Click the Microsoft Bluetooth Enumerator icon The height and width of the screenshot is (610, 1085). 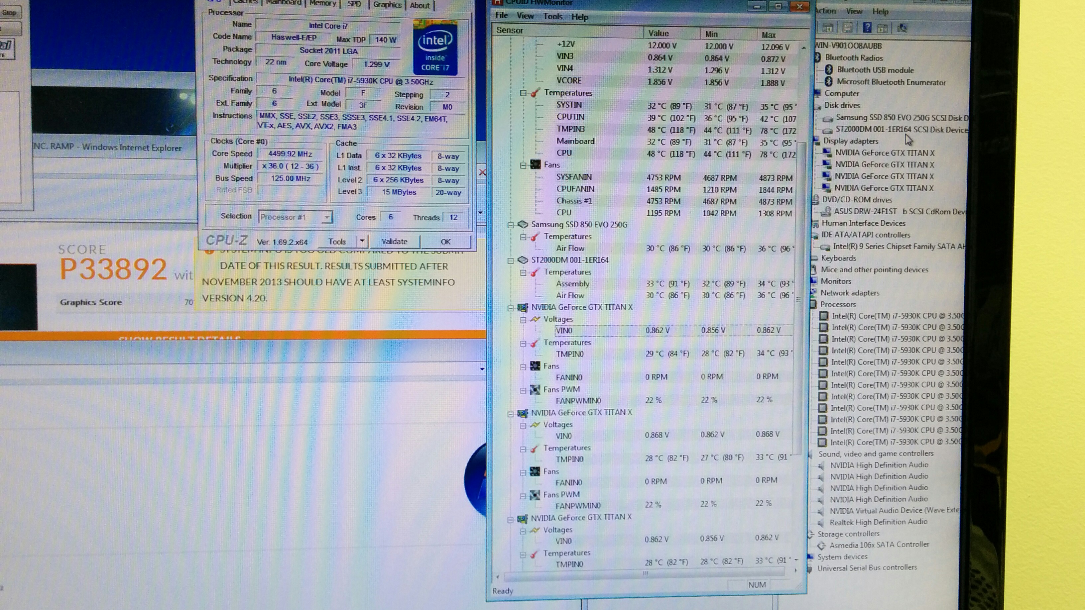[829, 81]
